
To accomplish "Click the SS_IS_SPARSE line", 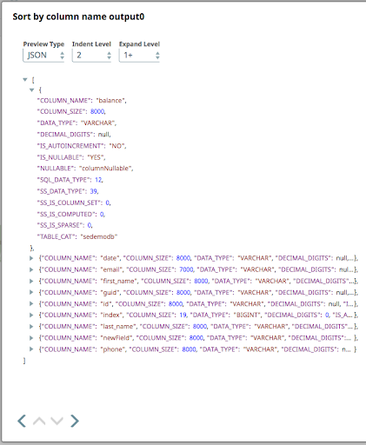I will coord(65,225).
